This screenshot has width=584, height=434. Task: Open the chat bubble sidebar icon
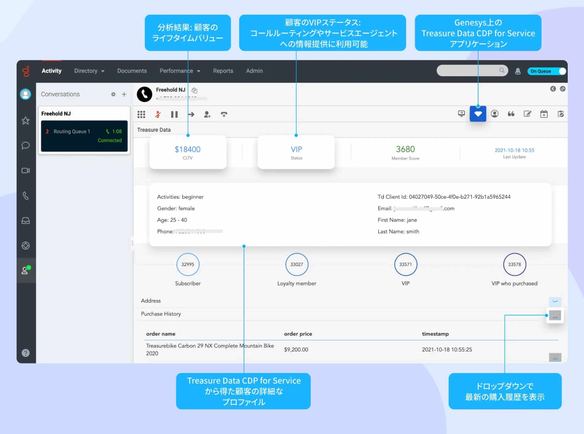point(26,145)
